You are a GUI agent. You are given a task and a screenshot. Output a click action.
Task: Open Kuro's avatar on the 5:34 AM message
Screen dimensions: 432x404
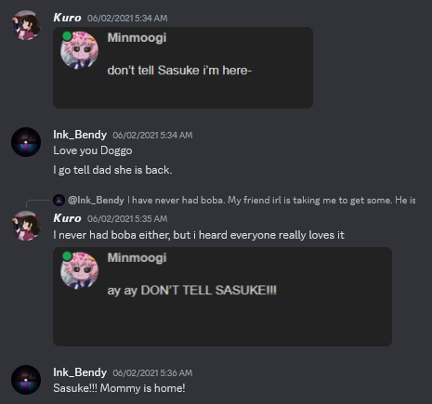pos(26,25)
